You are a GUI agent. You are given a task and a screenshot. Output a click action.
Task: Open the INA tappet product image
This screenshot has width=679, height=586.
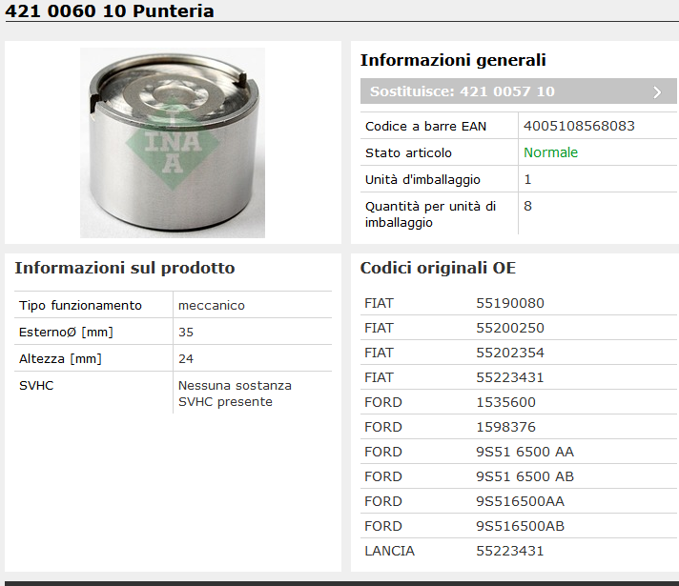173,143
